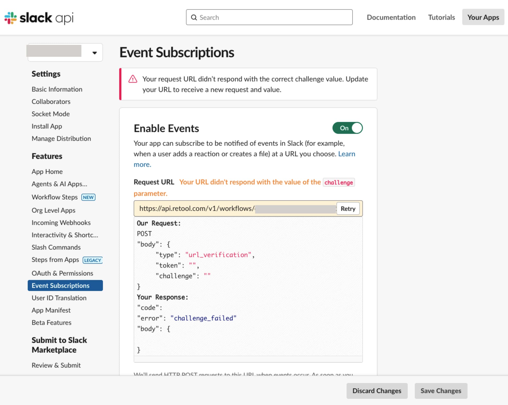Discard Changes at the bottom
Image resolution: width=508 pixels, height=405 pixels.
click(x=377, y=391)
